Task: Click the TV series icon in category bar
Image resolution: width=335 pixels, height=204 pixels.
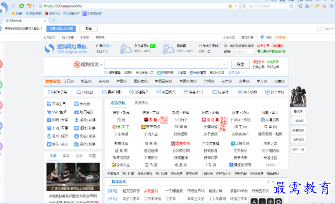Action: (x=79, y=92)
